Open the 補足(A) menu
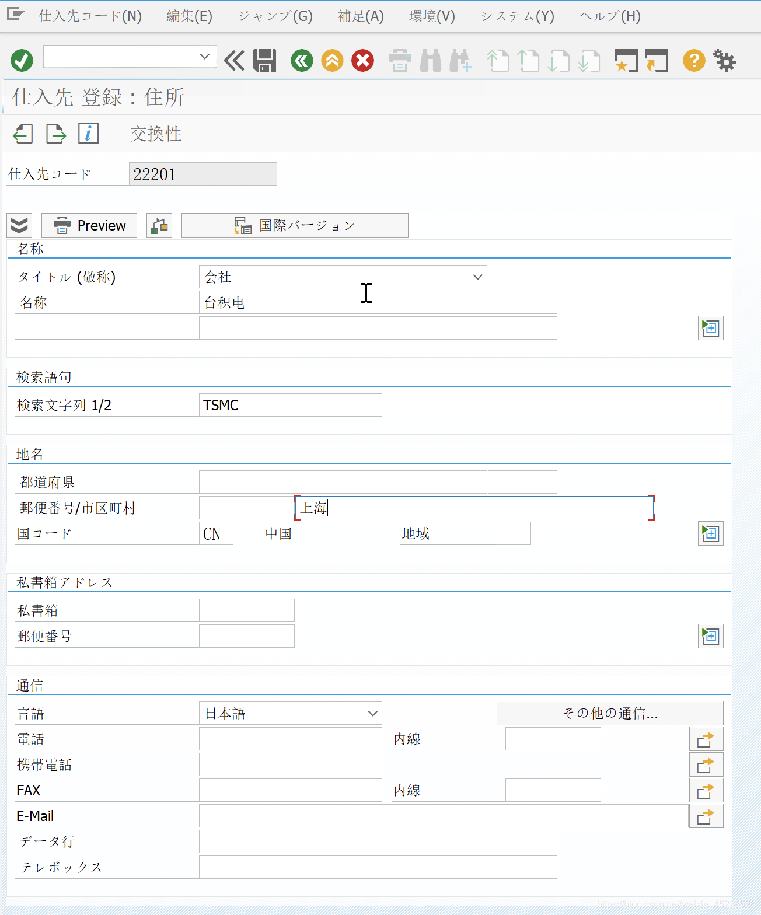The height and width of the screenshot is (915, 761). 361,16
